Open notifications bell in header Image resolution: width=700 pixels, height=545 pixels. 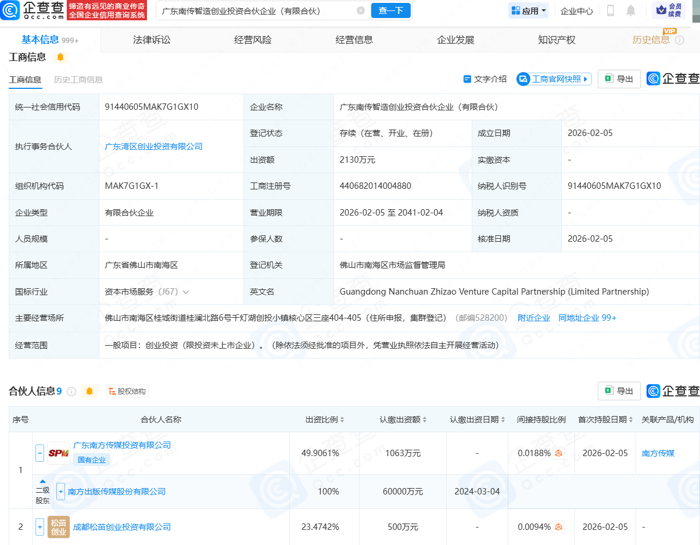point(631,10)
